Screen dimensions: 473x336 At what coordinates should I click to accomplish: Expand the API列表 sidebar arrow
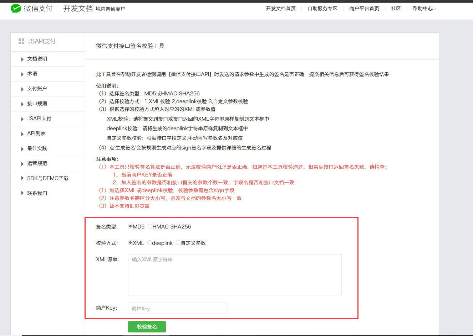coord(22,134)
